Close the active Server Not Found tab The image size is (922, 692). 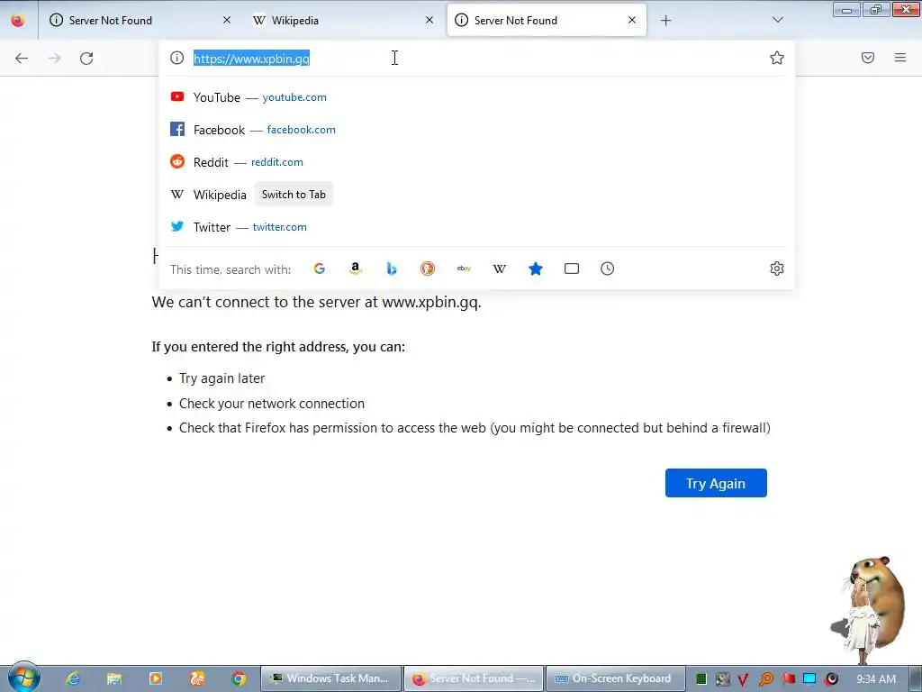click(632, 20)
